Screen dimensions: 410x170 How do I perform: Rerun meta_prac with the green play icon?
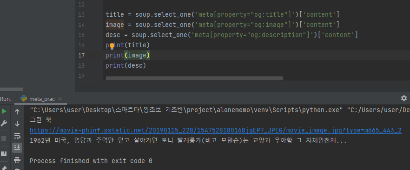point(4,111)
